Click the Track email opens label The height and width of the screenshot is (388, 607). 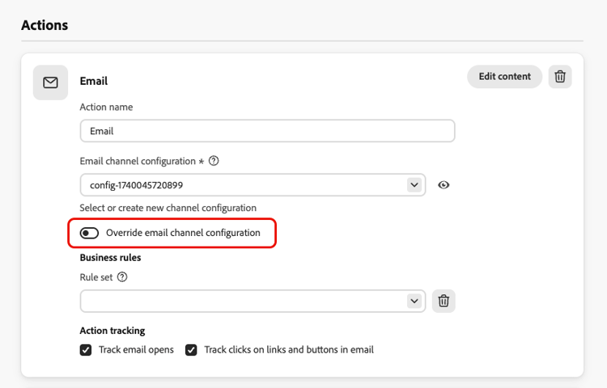(x=136, y=350)
